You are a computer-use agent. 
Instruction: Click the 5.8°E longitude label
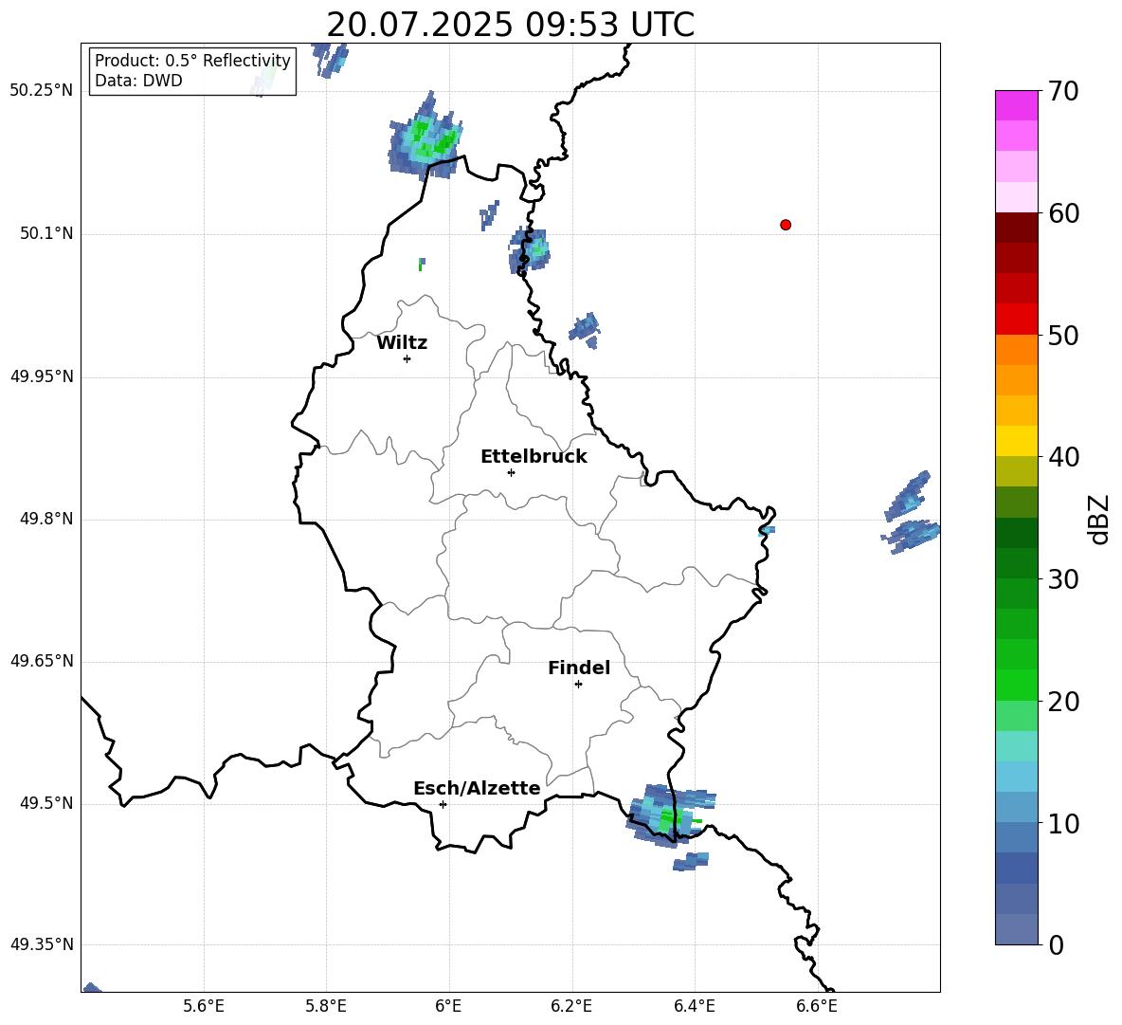[326, 1006]
